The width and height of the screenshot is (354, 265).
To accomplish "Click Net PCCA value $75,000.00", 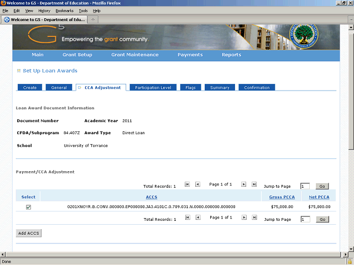I will tap(319, 206).
